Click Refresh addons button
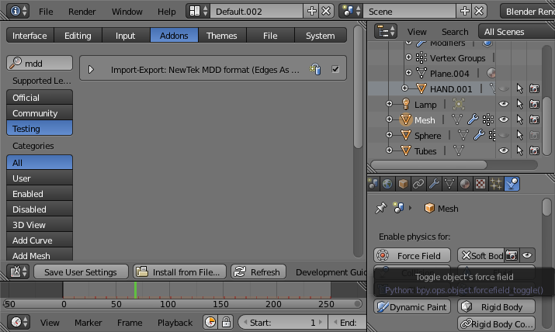Viewport: 555px width, 332px height. (x=258, y=271)
